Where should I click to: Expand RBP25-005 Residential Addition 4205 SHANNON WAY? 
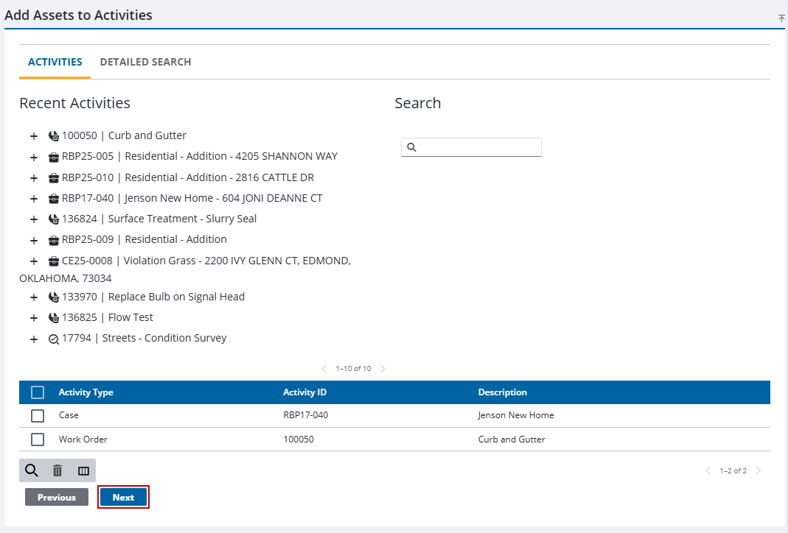(34, 157)
